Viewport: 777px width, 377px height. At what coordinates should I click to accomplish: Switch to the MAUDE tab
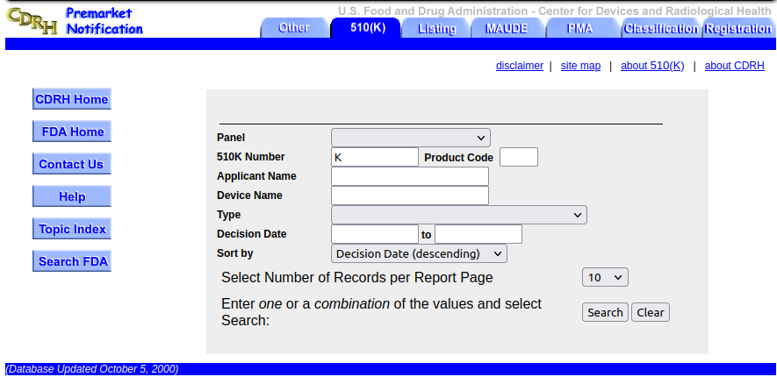[506, 28]
